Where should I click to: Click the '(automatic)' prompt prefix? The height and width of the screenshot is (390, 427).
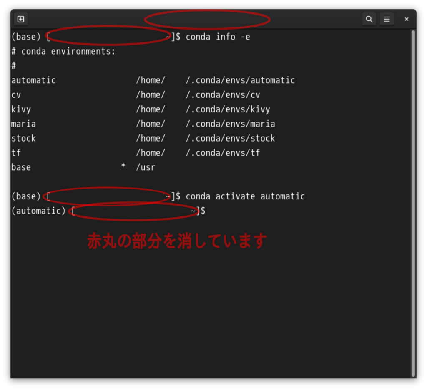click(x=38, y=211)
